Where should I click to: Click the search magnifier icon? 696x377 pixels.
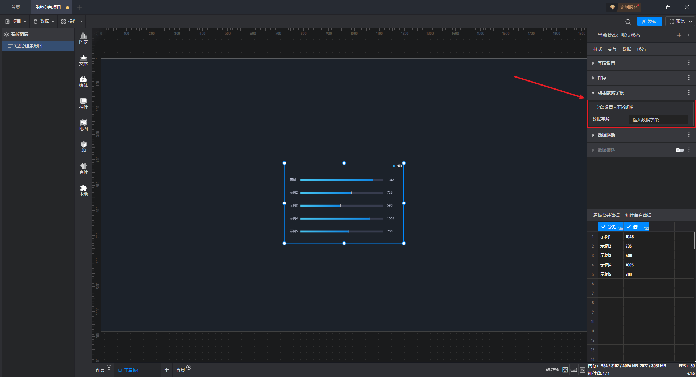(x=628, y=21)
